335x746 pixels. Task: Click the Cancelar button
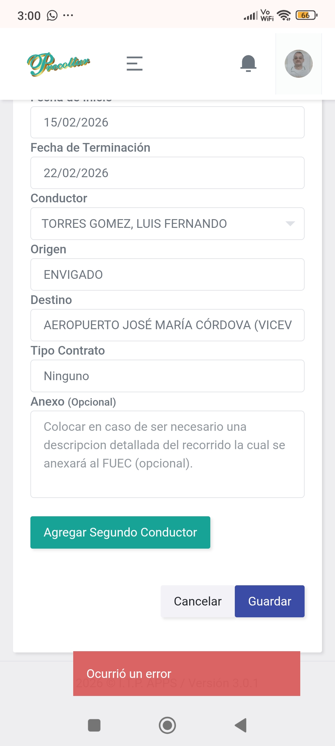198,601
